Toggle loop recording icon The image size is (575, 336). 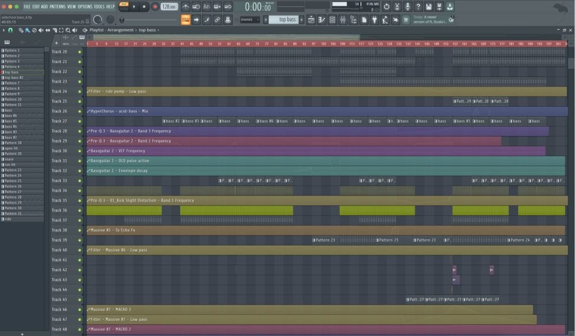coord(228,7)
